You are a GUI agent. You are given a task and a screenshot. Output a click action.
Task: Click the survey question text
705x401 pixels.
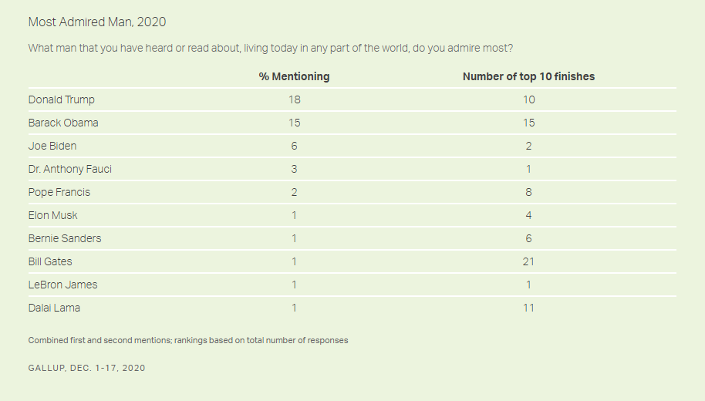coord(271,48)
